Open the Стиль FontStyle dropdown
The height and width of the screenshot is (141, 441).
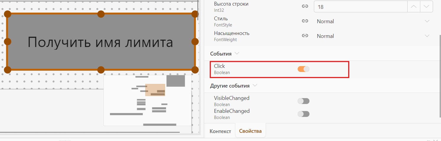(x=373, y=21)
